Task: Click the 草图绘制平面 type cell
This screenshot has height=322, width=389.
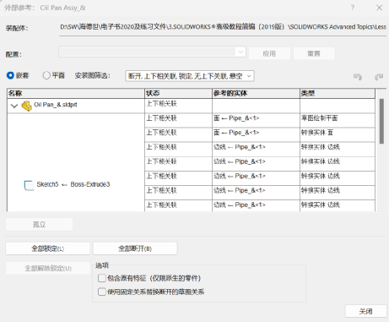Action: click(338, 121)
